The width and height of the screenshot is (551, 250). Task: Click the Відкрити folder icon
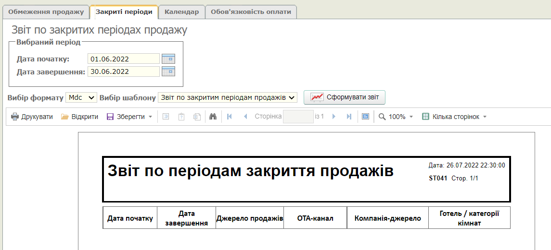pyautogui.click(x=65, y=117)
